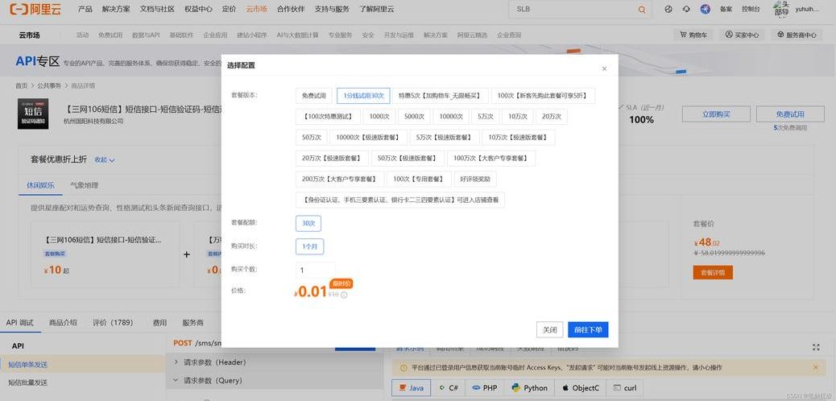Choose the 10万次【极速版套餐】 option

click(518, 137)
